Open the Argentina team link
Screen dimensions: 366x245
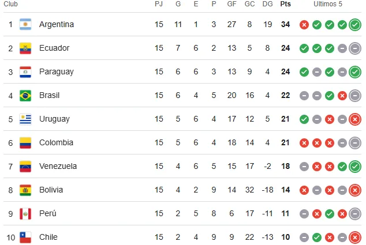(57, 24)
